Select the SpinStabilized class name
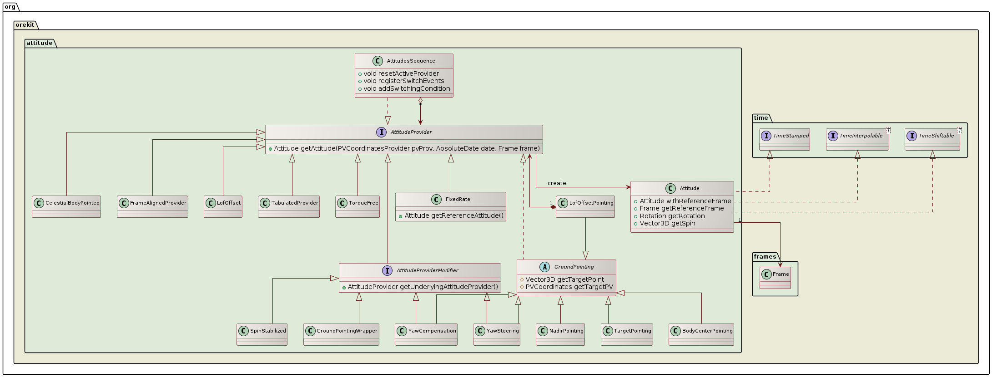992x377 pixels. click(268, 331)
